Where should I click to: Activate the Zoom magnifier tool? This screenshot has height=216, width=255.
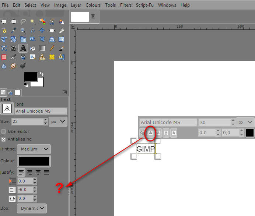pos(23,31)
